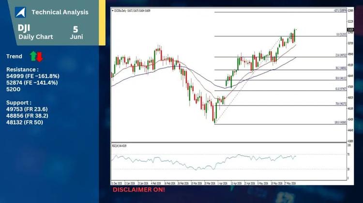The width and height of the screenshot is (363, 203).
Task: Click the red down trend arrow
Action: [40, 57]
